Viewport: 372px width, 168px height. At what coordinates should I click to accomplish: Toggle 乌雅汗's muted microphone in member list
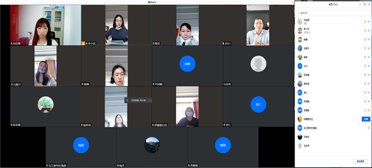tap(365, 48)
